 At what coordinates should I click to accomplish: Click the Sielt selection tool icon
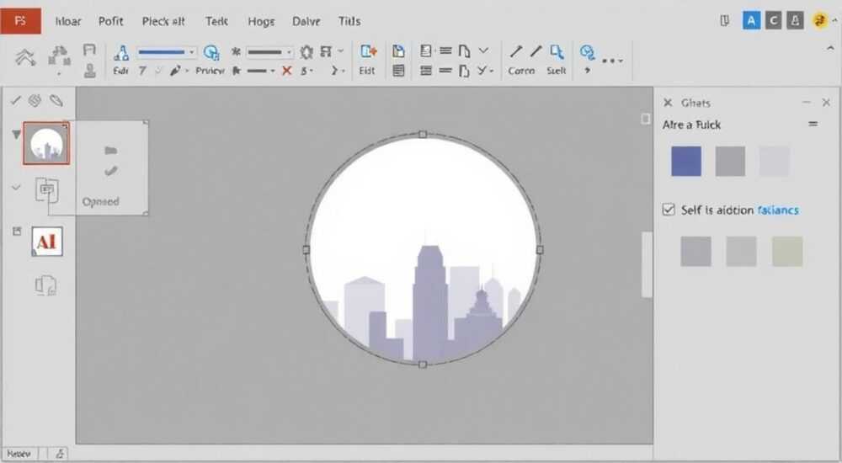(x=557, y=51)
